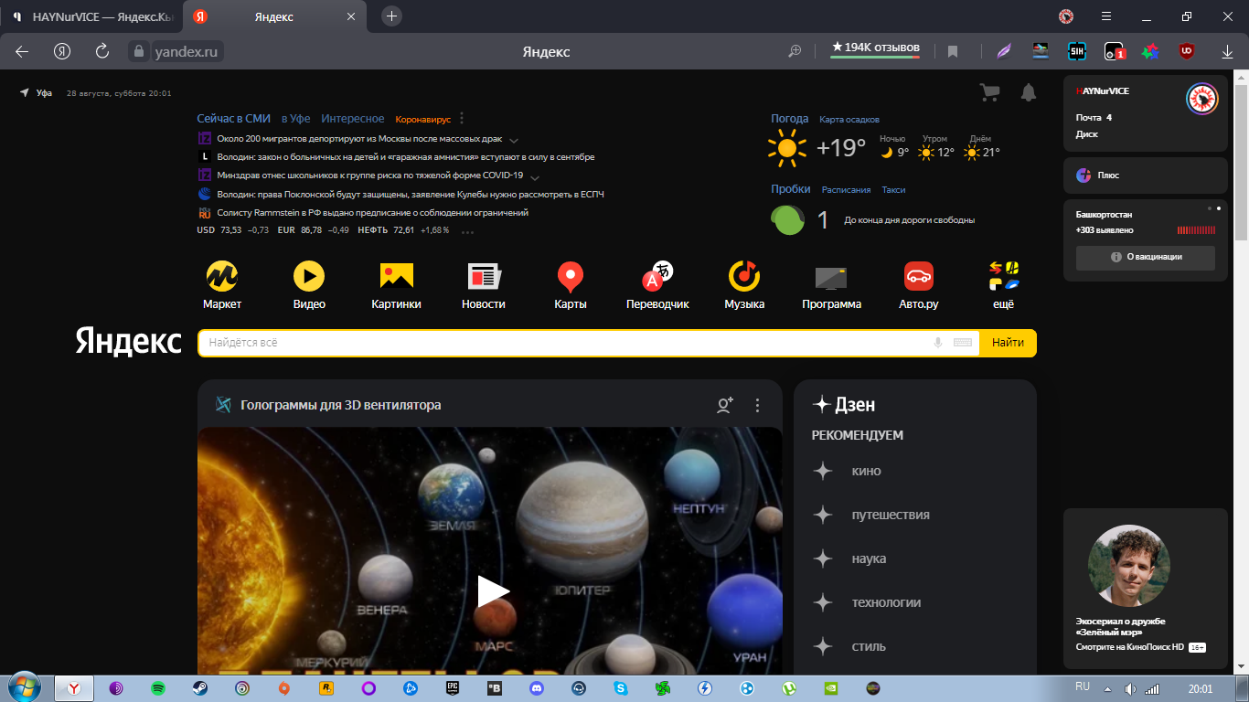Image resolution: width=1249 pixels, height=702 pixels.
Task: Click the purple feather extension icon
Action: point(1004,51)
